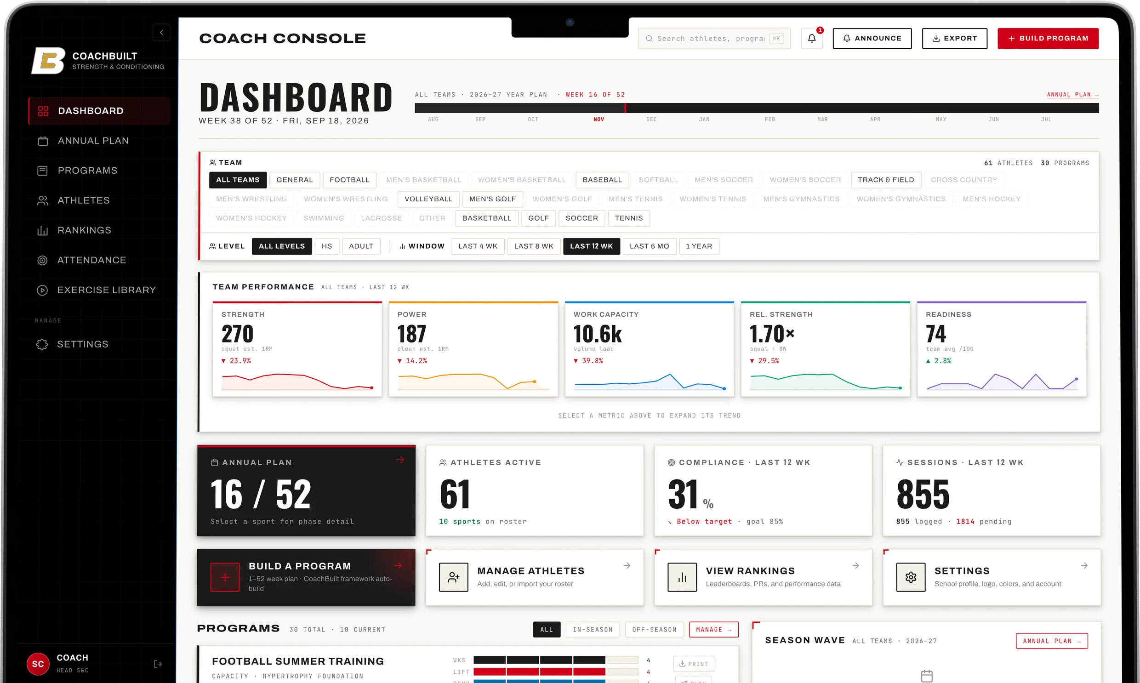Set window to 1 Year
This screenshot has height=683, width=1140.
pyautogui.click(x=699, y=246)
